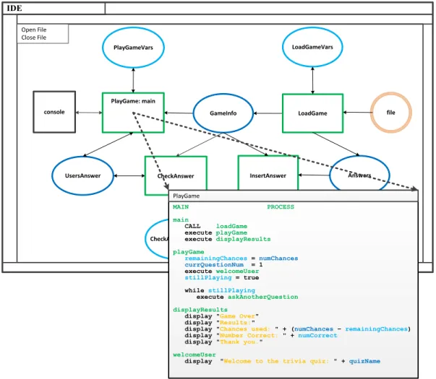Click the 'while stillPlaying' line
The width and height of the screenshot is (436, 379).
(220, 290)
